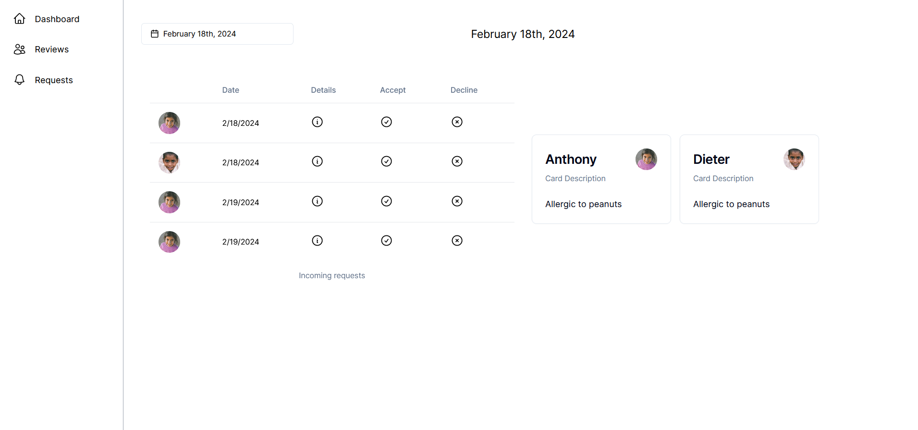Go to Dashboard in sidebar
The image size is (918, 430).
57,19
